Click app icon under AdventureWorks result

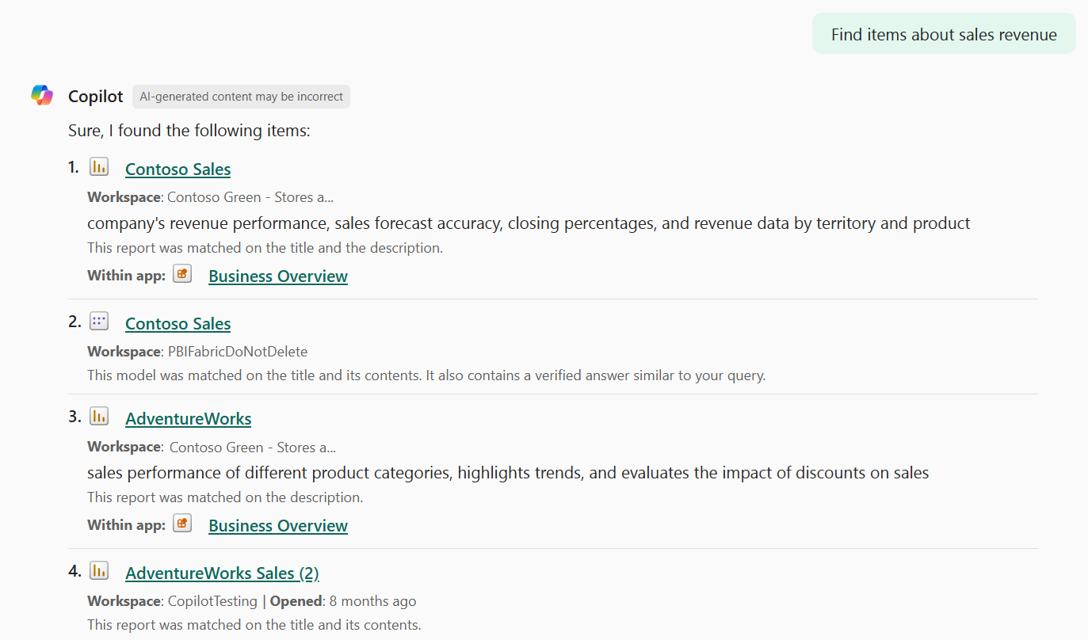(x=183, y=524)
